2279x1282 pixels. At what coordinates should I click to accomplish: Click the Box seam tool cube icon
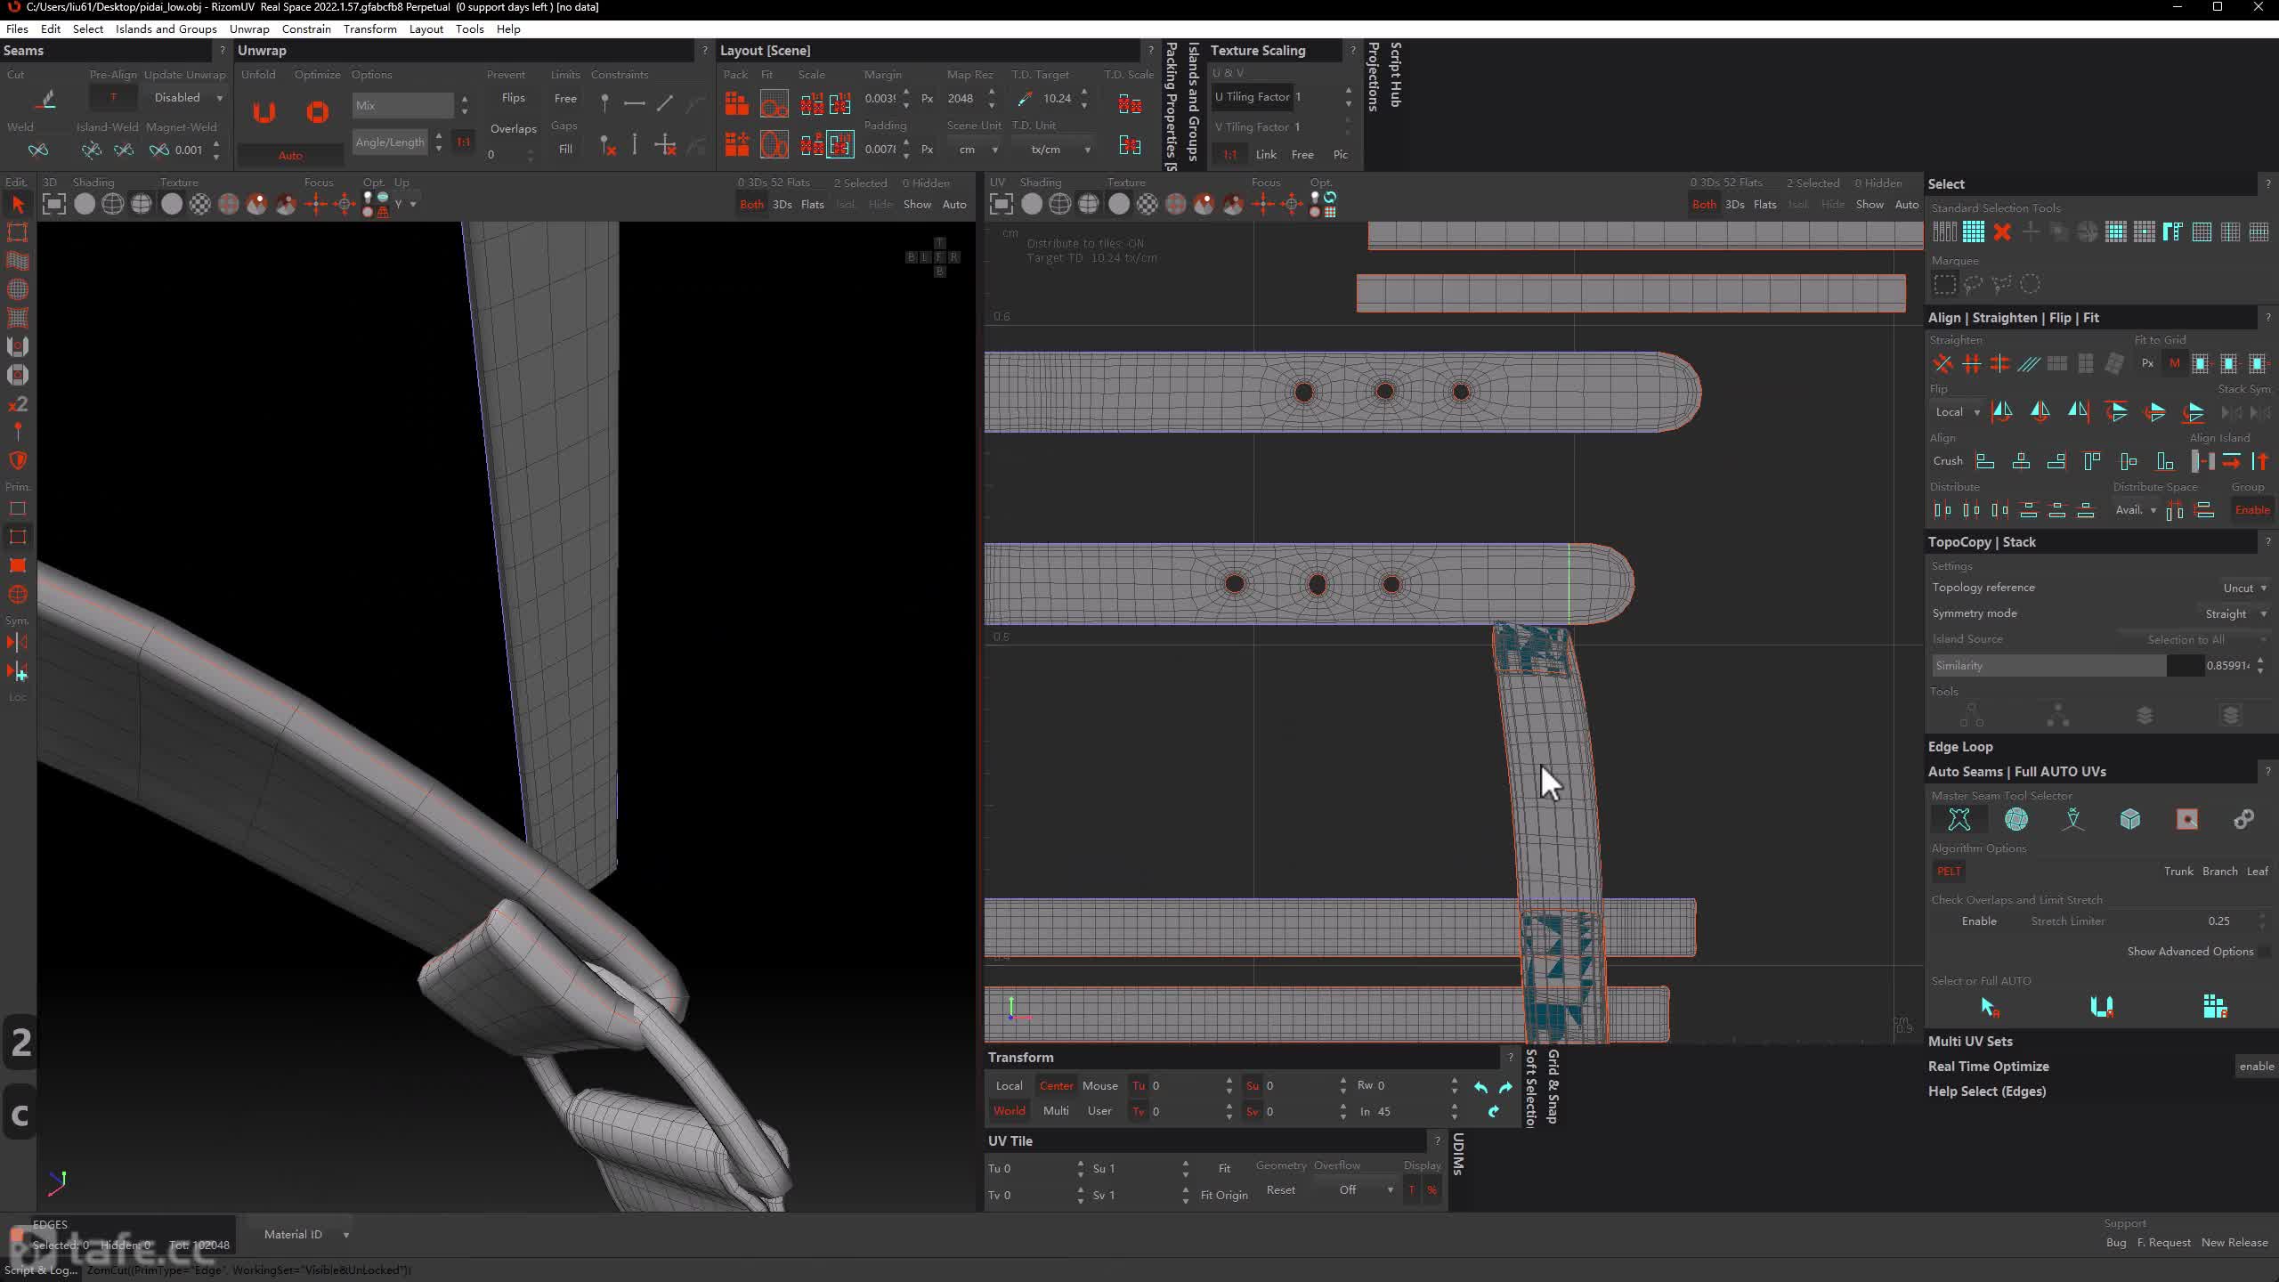pyautogui.click(x=2130, y=819)
